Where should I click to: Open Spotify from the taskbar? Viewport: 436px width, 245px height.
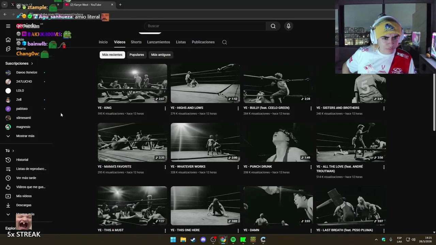(x=233, y=240)
